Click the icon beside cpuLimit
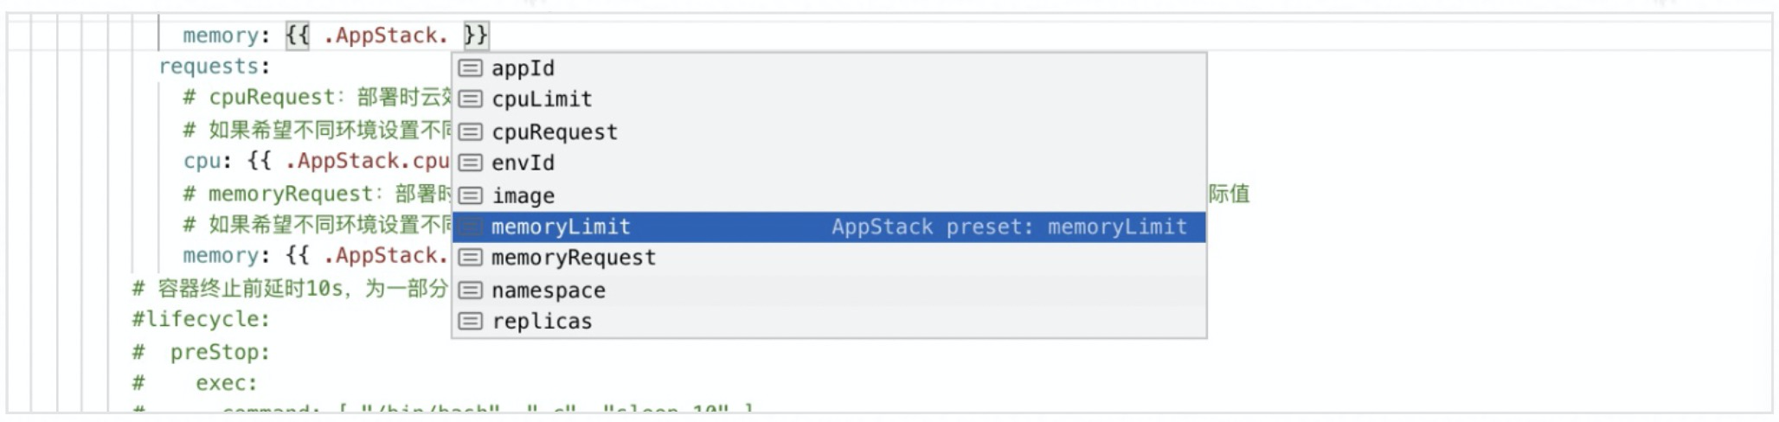 (x=470, y=99)
